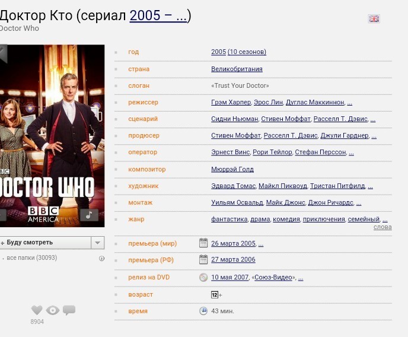
Task: Click the DVD disc icon
Action: [x=203, y=277]
